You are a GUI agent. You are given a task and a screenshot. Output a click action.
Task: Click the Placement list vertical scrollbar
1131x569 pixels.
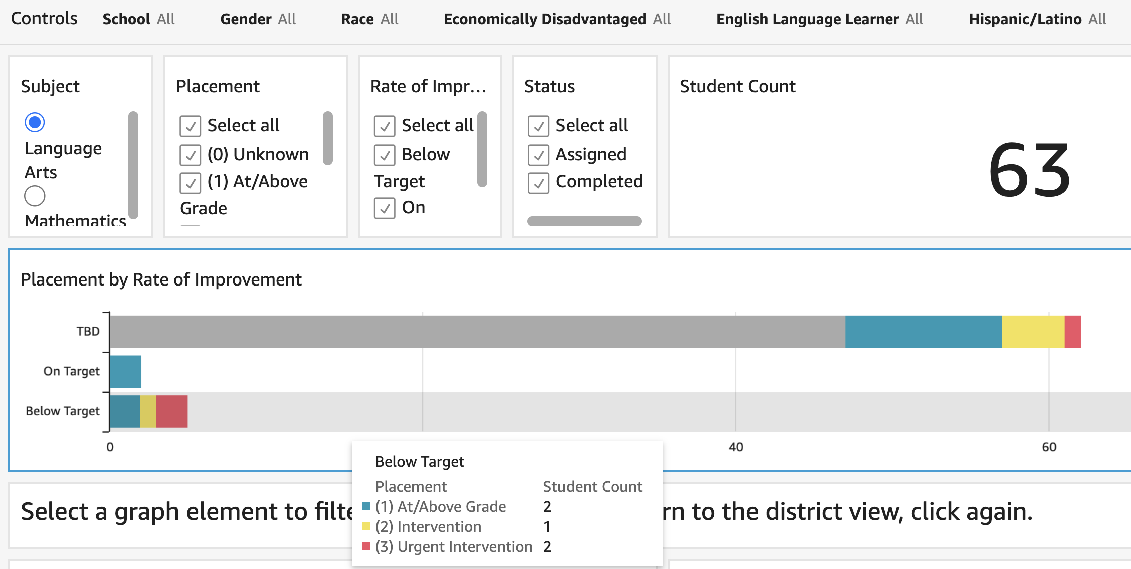click(x=328, y=138)
